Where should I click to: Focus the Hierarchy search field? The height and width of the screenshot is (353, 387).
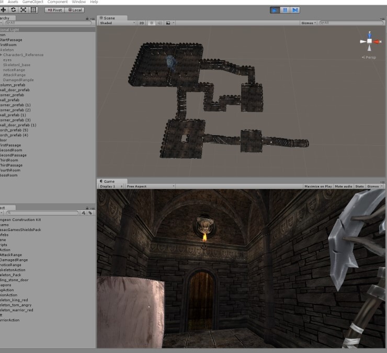(x=48, y=23)
